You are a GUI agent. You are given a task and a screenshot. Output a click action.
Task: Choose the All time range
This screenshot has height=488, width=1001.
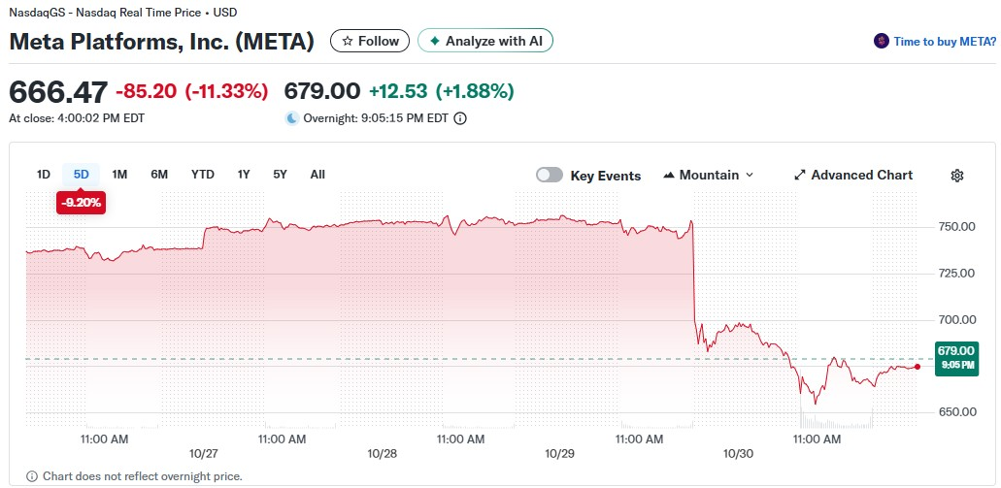317,175
